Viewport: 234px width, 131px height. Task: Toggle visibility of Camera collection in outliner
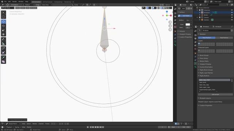tap(232, 17)
